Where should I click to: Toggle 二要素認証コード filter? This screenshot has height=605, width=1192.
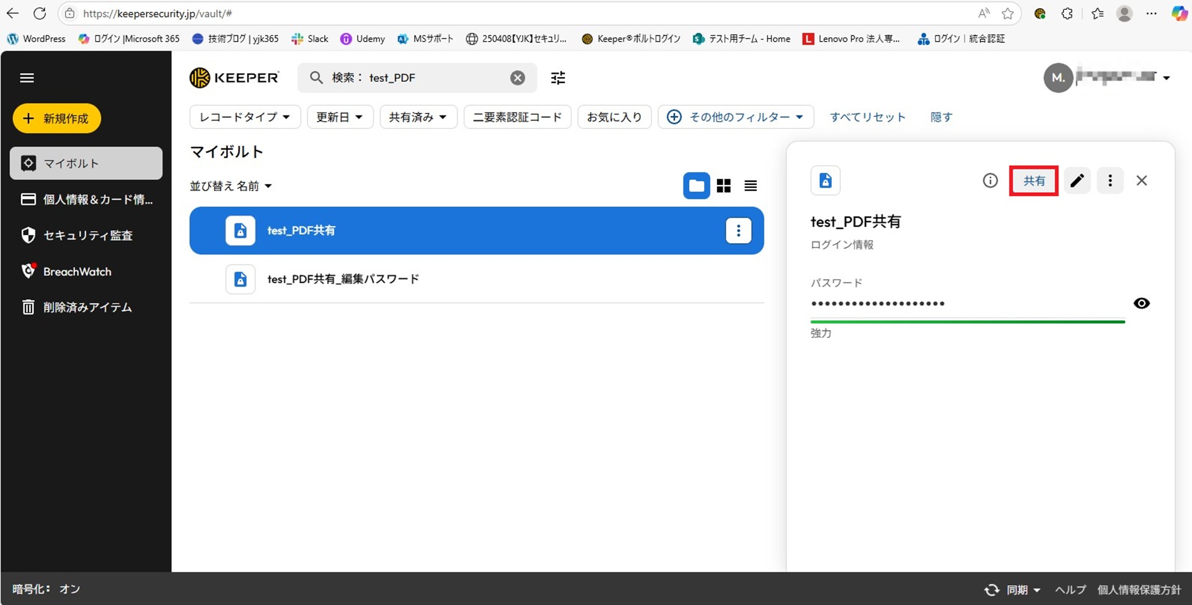[x=517, y=117]
